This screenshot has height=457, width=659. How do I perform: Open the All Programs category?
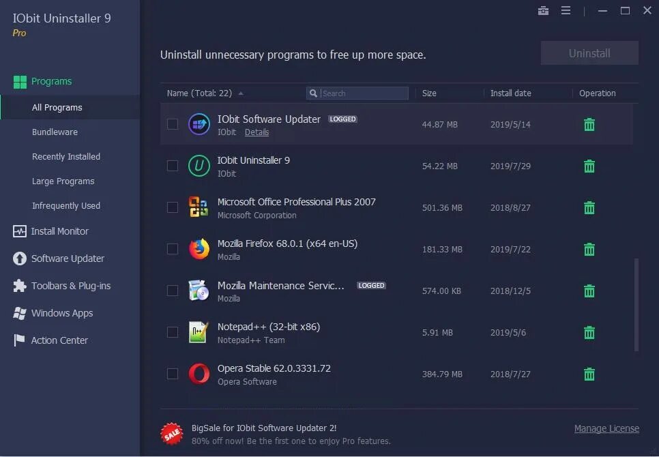[x=70, y=108]
